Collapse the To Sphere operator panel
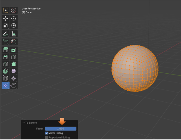 coord(23,123)
